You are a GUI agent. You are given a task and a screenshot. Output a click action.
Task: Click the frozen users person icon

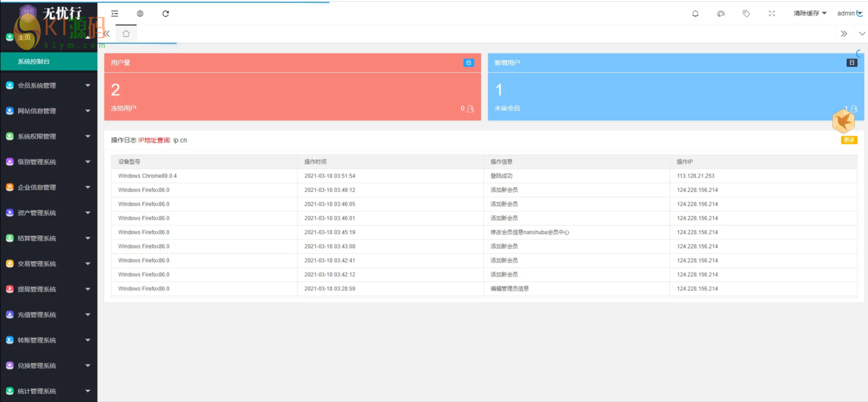(x=470, y=109)
